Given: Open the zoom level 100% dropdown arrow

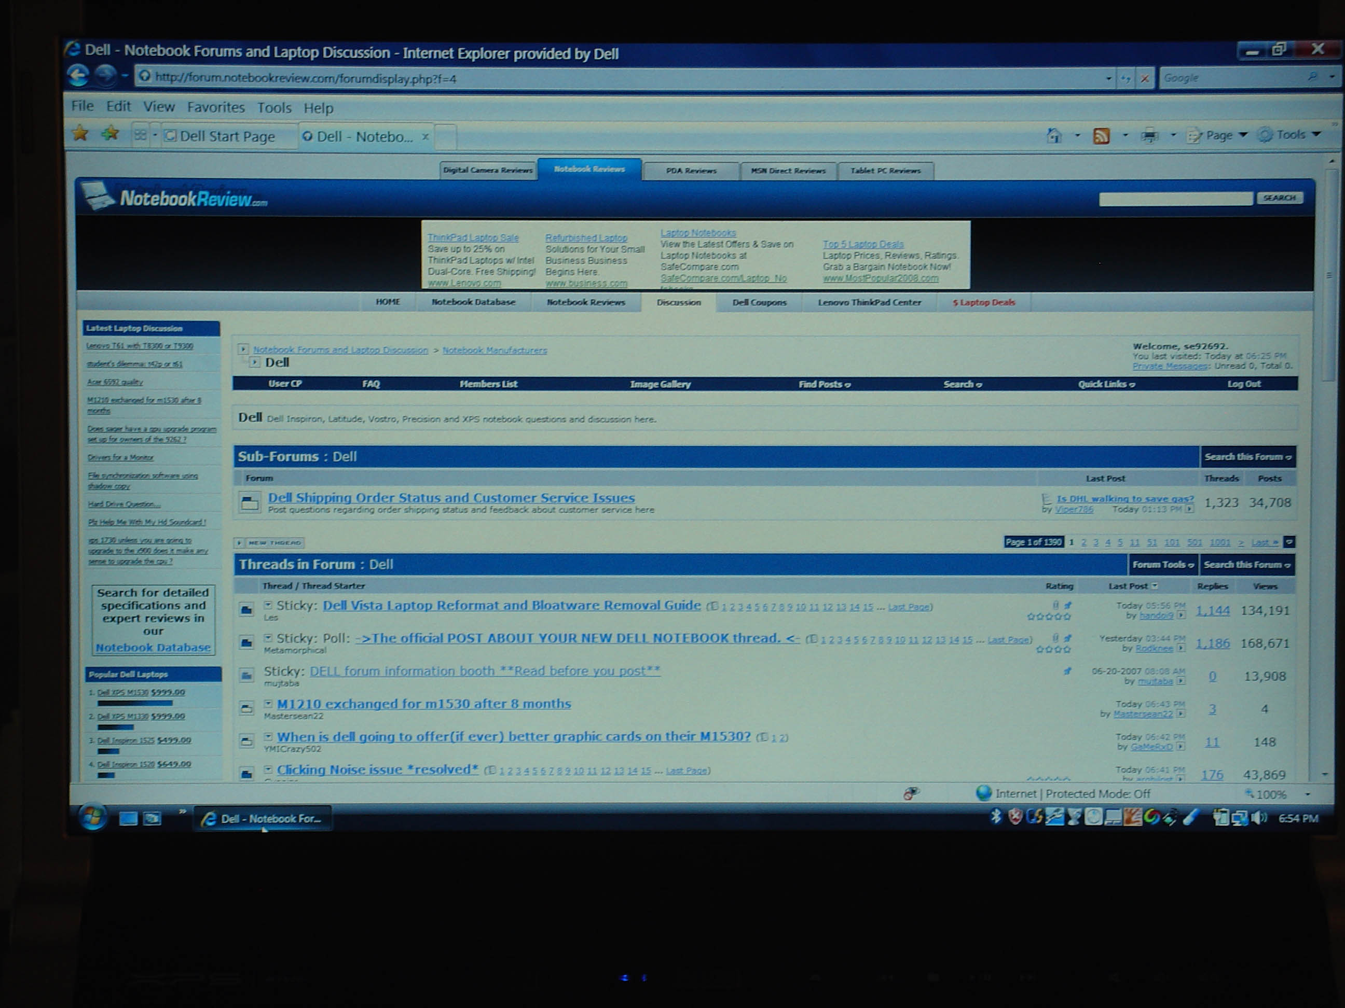Looking at the screenshot, I should pos(1307,794).
